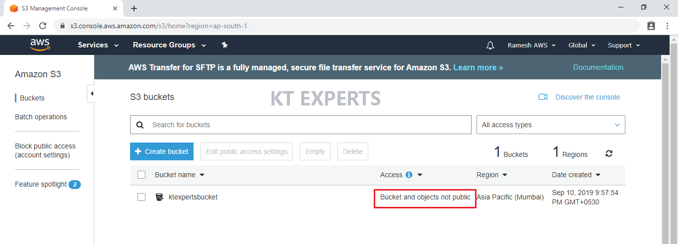
Task: Click the video camera Discover console icon
Action: pyautogui.click(x=543, y=97)
